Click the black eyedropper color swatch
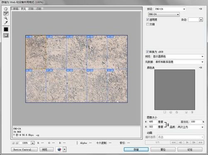The image size is (208, 155). click(6, 29)
